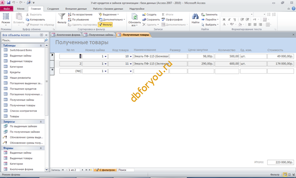Image resolution: width=296 pixels, height=178 pixels.
Task: Click the Save icon in quick access toolbar
Action: (9, 3)
